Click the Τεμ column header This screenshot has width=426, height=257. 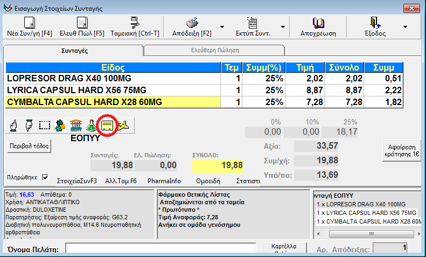click(232, 67)
